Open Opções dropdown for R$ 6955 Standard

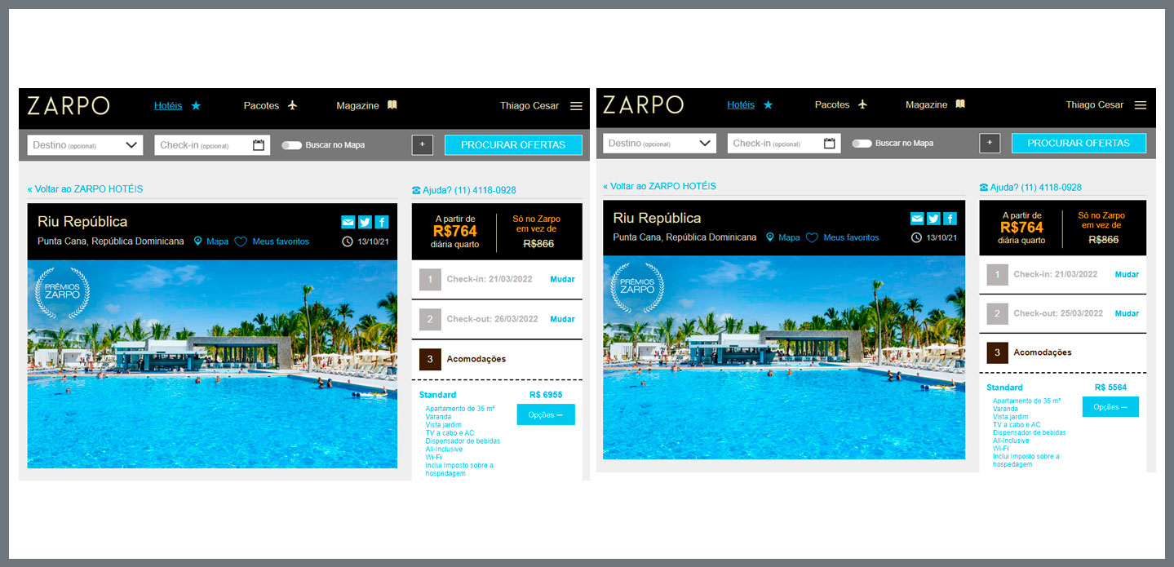pos(546,414)
